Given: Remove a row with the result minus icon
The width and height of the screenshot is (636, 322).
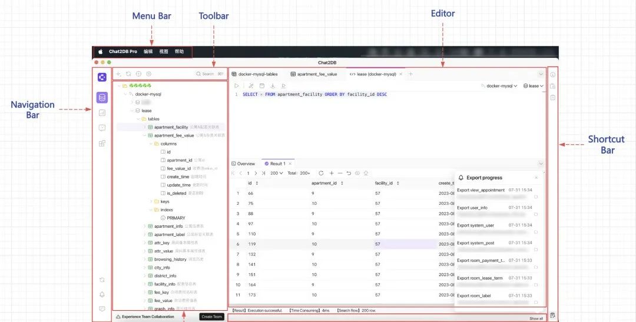Looking at the screenshot, I should (x=340, y=173).
